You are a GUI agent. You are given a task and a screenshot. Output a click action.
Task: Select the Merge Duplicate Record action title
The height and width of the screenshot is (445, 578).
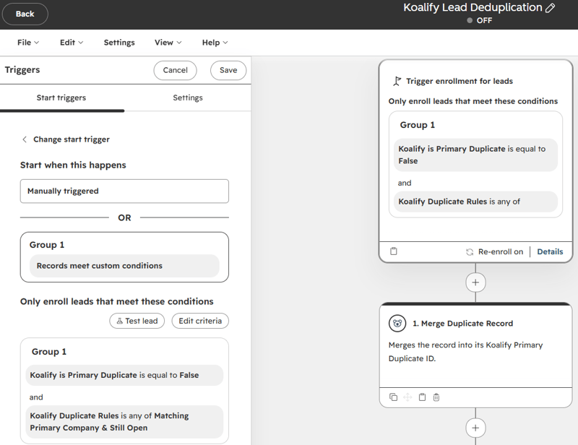pos(462,324)
